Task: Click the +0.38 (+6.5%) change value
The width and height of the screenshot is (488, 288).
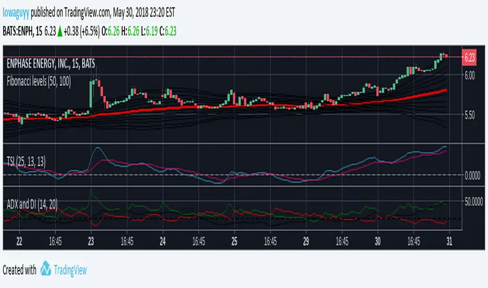Action: coord(82,31)
